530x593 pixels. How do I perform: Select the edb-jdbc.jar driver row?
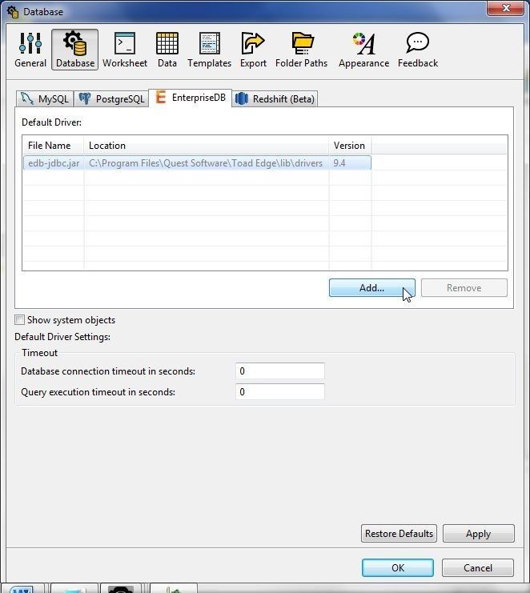click(197, 163)
